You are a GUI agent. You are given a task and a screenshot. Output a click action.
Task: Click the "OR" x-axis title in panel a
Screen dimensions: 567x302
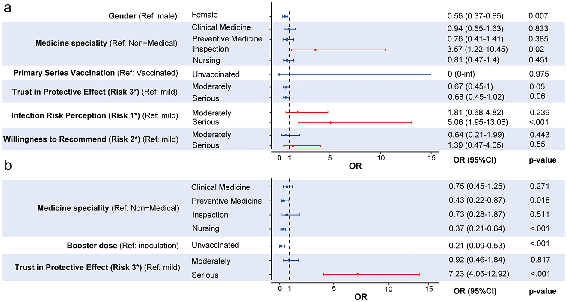click(x=356, y=166)
